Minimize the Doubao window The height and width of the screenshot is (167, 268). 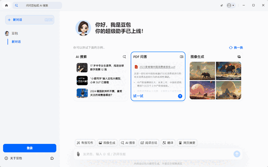pyautogui.click(x=244, y=5)
